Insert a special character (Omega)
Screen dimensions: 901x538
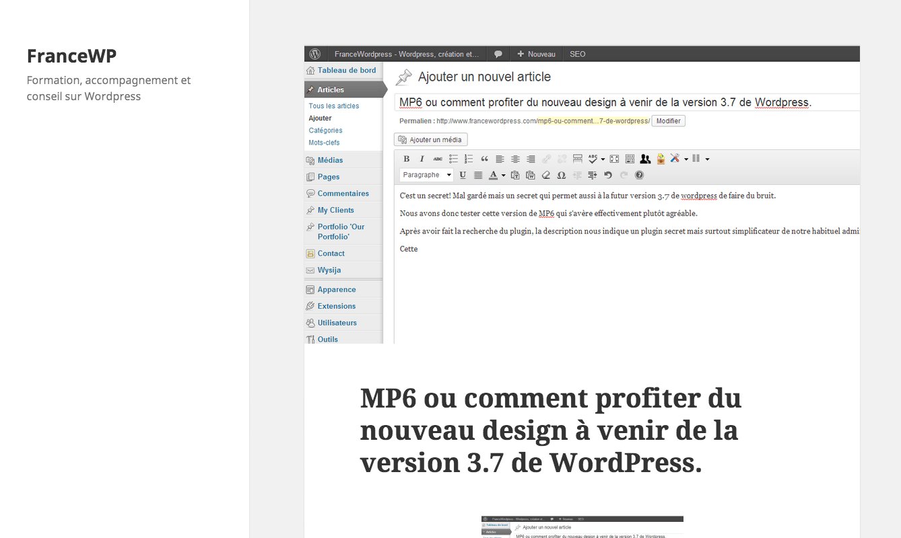click(x=562, y=175)
